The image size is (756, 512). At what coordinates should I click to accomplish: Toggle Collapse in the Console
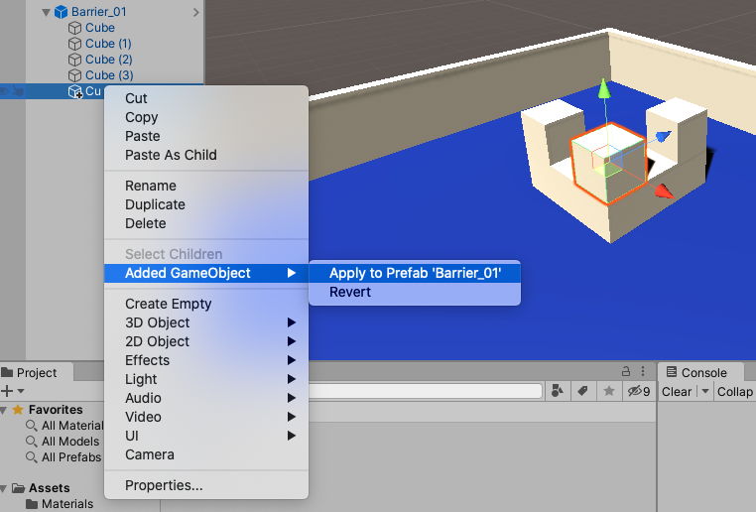pyautogui.click(x=735, y=392)
